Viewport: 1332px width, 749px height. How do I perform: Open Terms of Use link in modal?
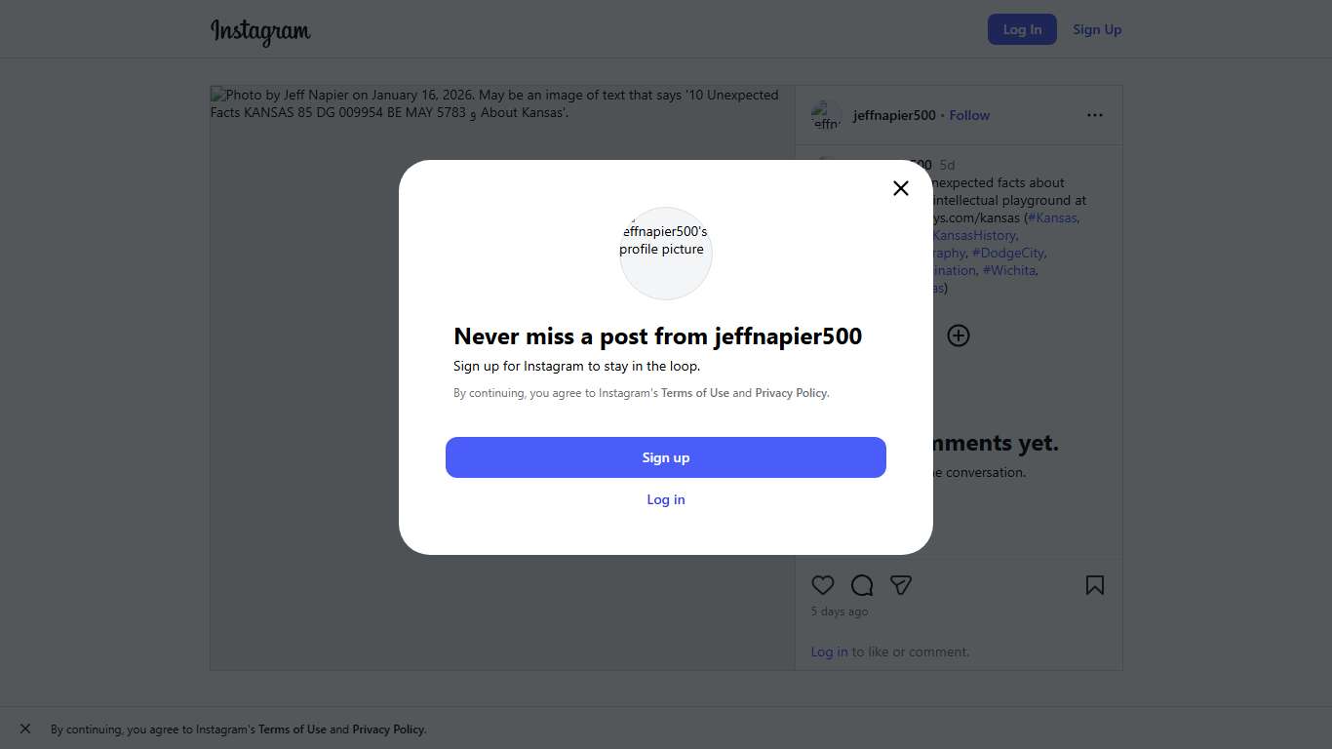coord(695,393)
